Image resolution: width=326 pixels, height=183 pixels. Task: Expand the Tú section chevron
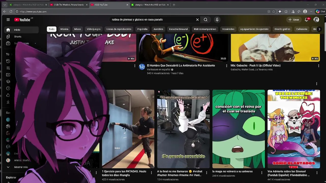(x=12, y=54)
